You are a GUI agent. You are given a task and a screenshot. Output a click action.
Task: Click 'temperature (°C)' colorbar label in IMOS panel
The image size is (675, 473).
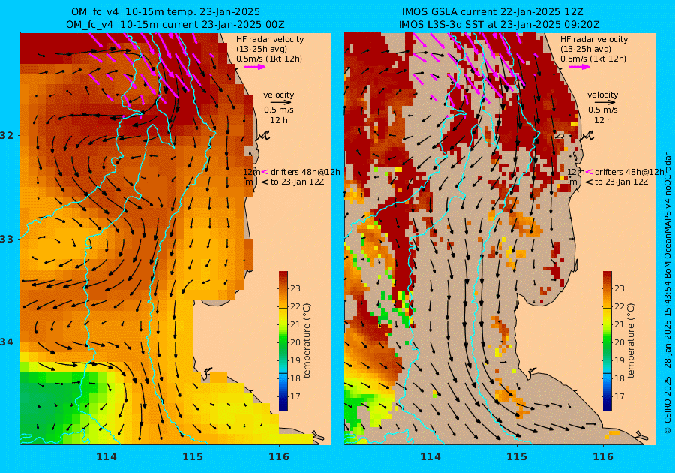631,341
